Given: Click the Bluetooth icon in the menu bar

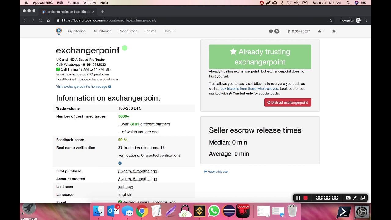Looking at the screenshot, I should pos(282,3).
